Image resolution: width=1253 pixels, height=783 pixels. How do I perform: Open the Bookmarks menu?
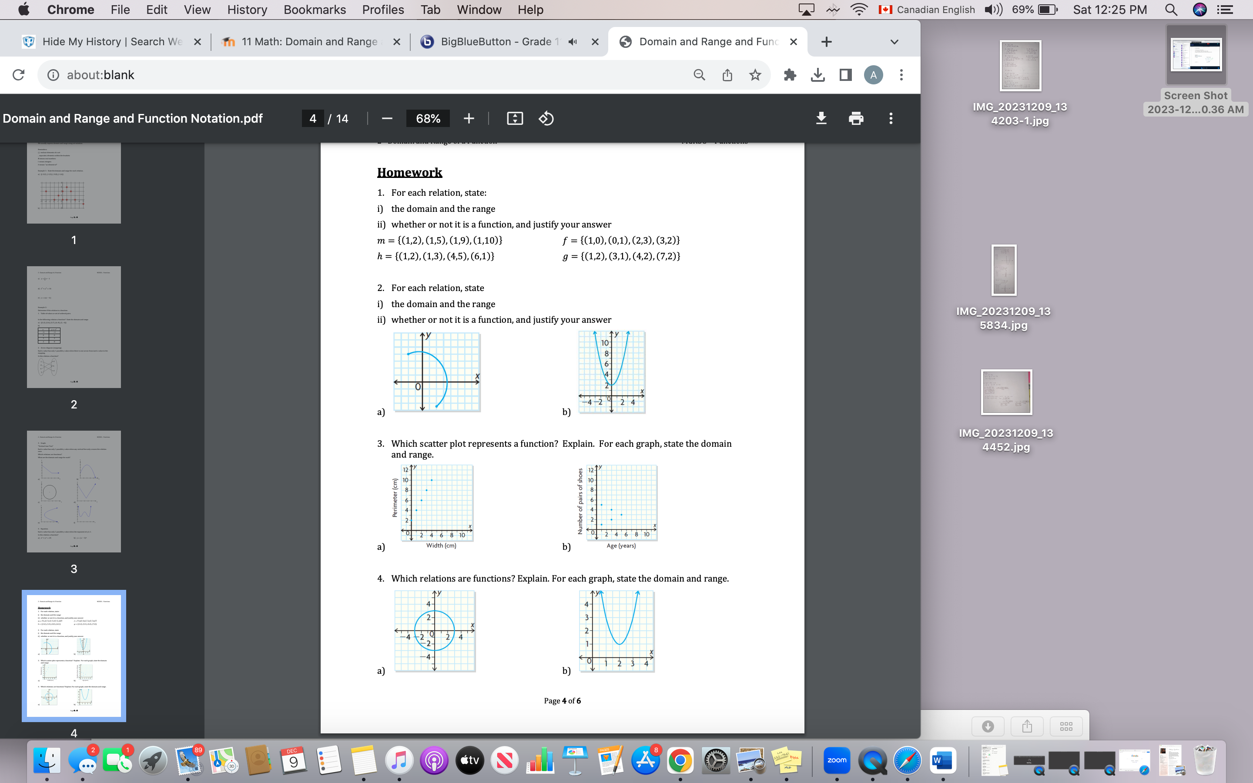point(314,9)
